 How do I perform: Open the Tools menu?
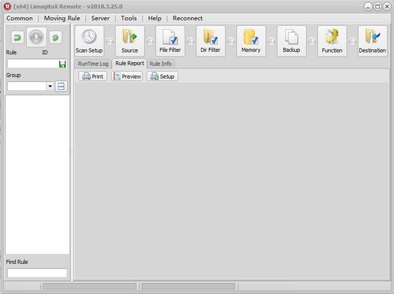pyautogui.click(x=129, y=18)
